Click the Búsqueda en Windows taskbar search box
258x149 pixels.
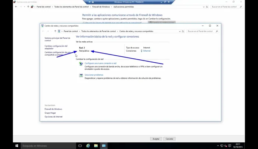(48, 146)
